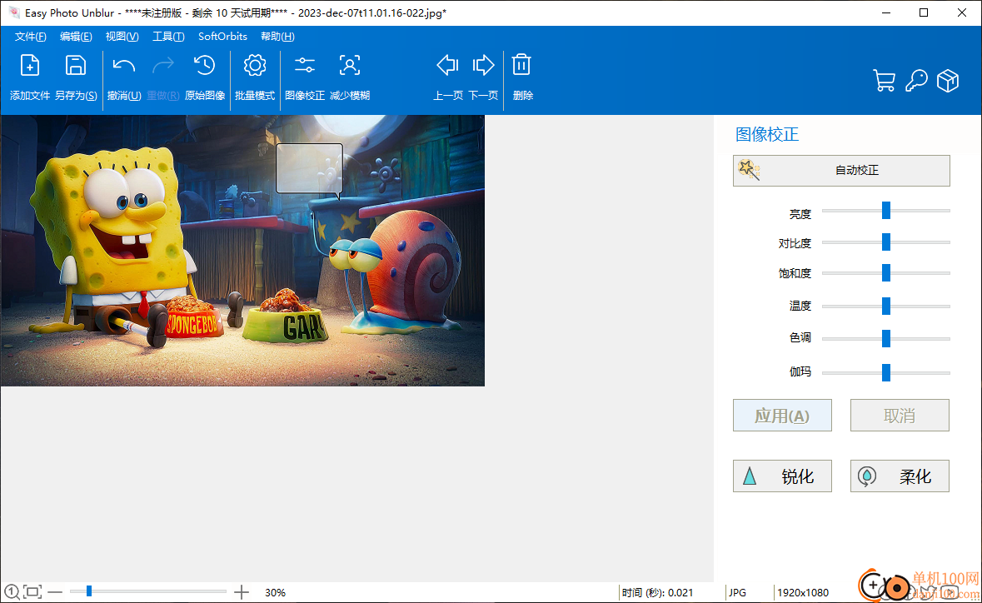
Task: Zoom out with the minus icon
Action: 55,591
